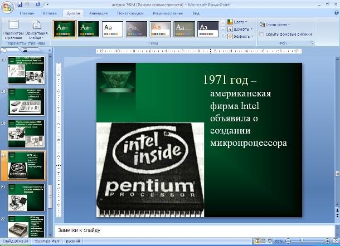
Task: Open the Шрифты theme fonts dropdown
Action: [x=240, y=29]
